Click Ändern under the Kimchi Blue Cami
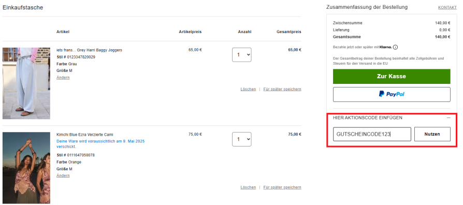The width and height of the screenshot is (463, 205). [x=63, y=175]
